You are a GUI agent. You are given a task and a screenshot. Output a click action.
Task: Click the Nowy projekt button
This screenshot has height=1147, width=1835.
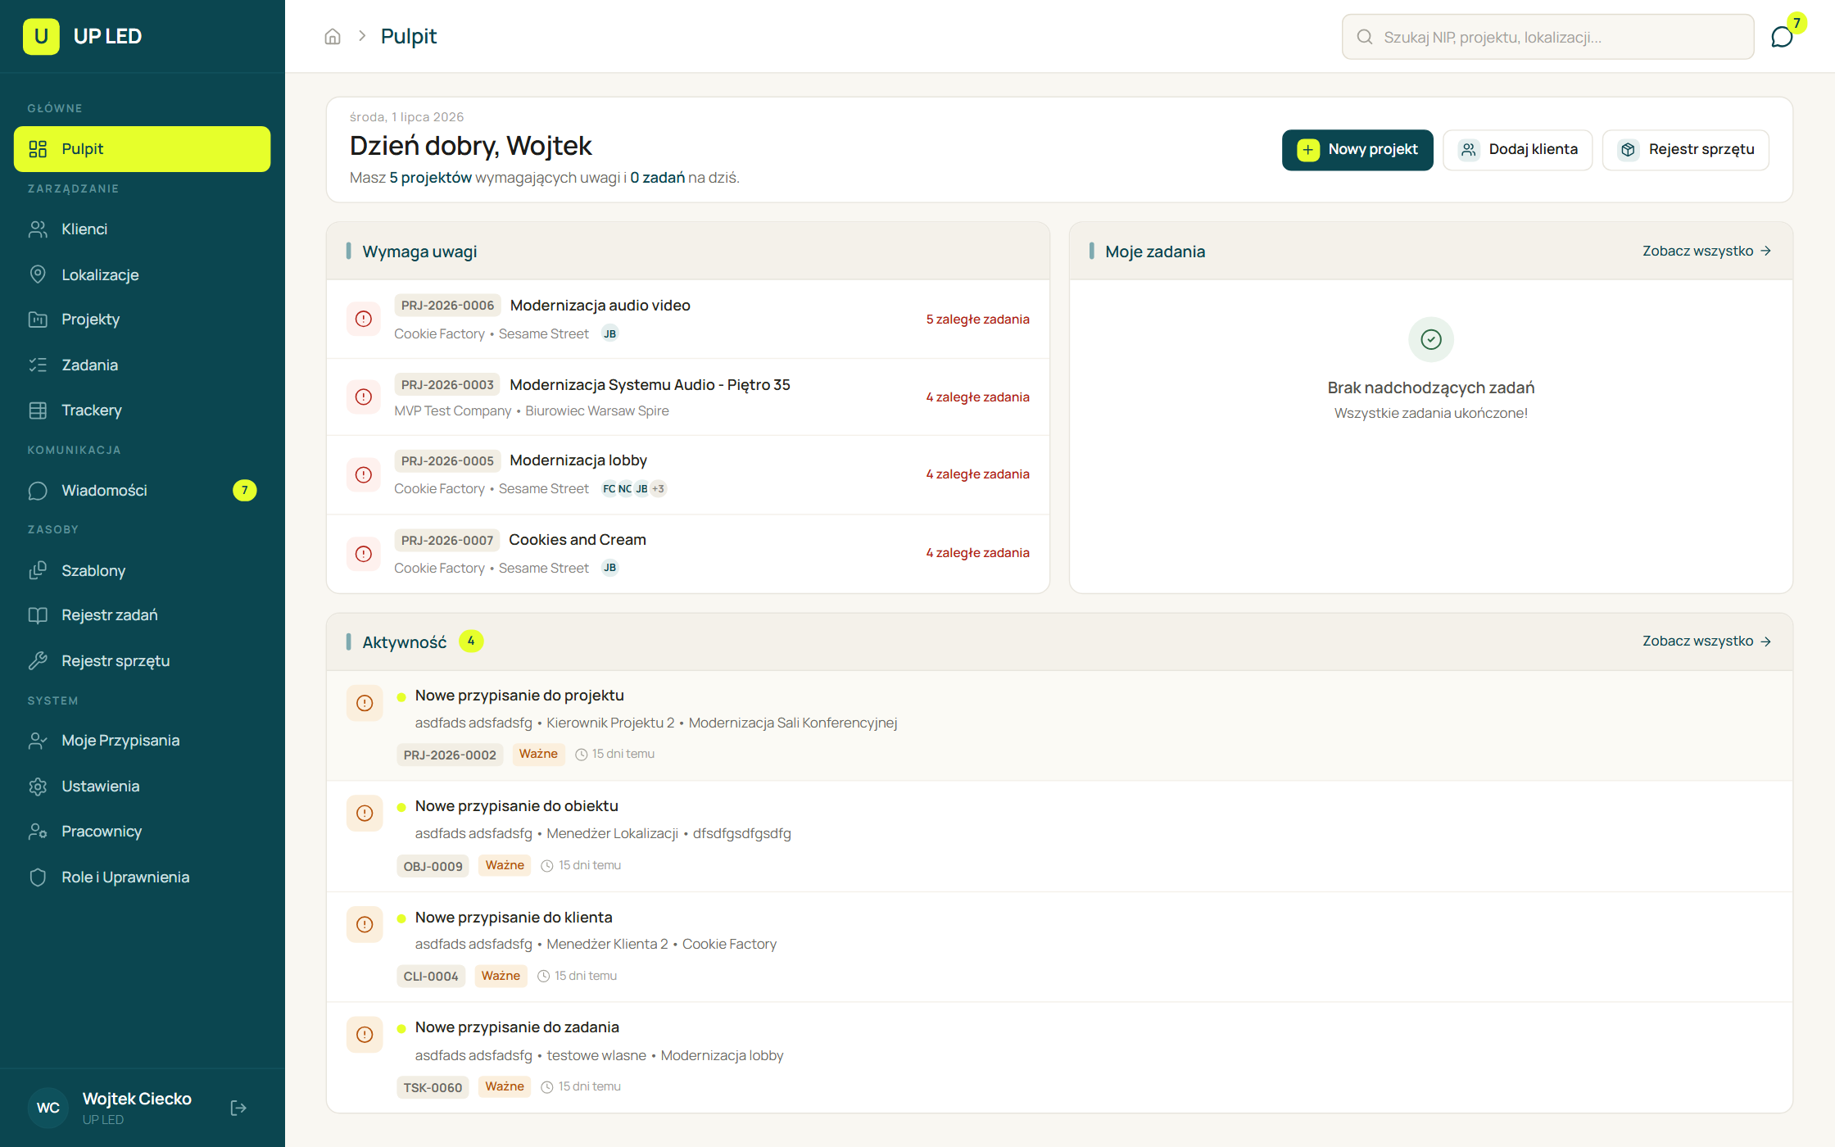click(1357, 149)
